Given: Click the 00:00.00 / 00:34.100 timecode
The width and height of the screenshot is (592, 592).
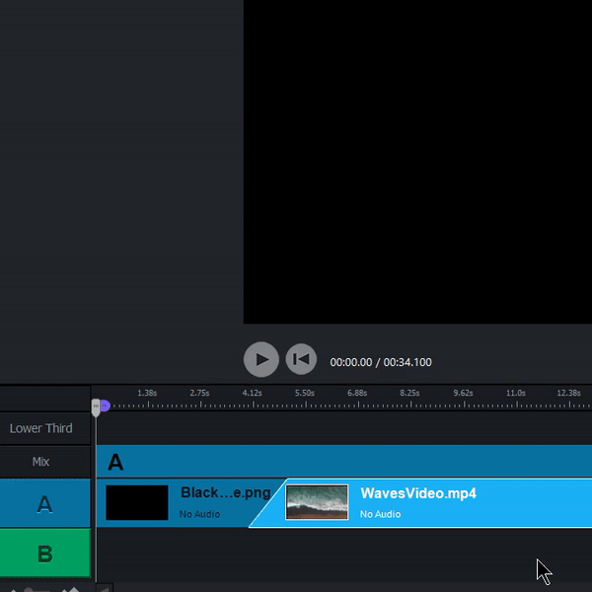Looking at the screenshot, I should (x=381, y=362).
